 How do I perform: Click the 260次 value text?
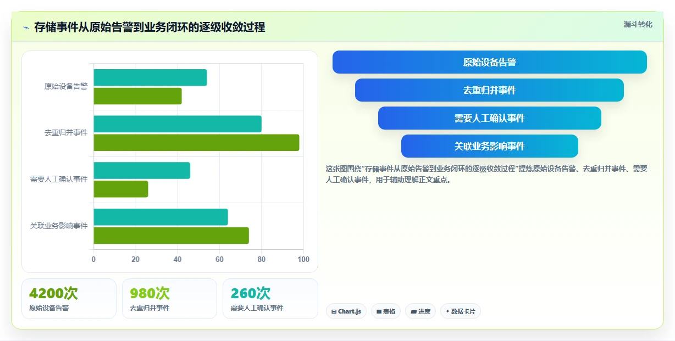(251, 293)
